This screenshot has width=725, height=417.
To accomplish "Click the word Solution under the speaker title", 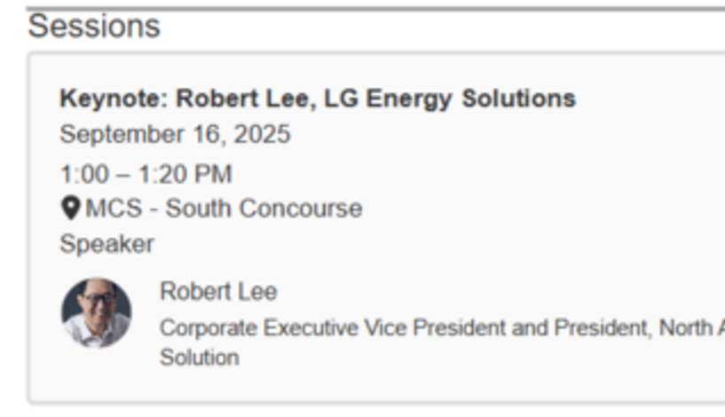I will [x=200, y=358].
